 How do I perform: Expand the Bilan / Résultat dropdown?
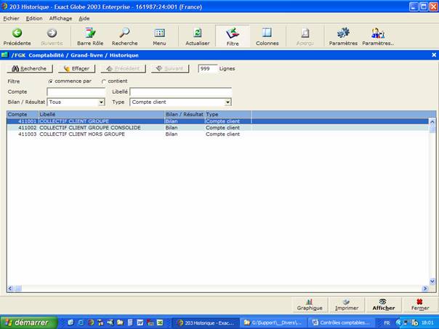coord(101,102)
